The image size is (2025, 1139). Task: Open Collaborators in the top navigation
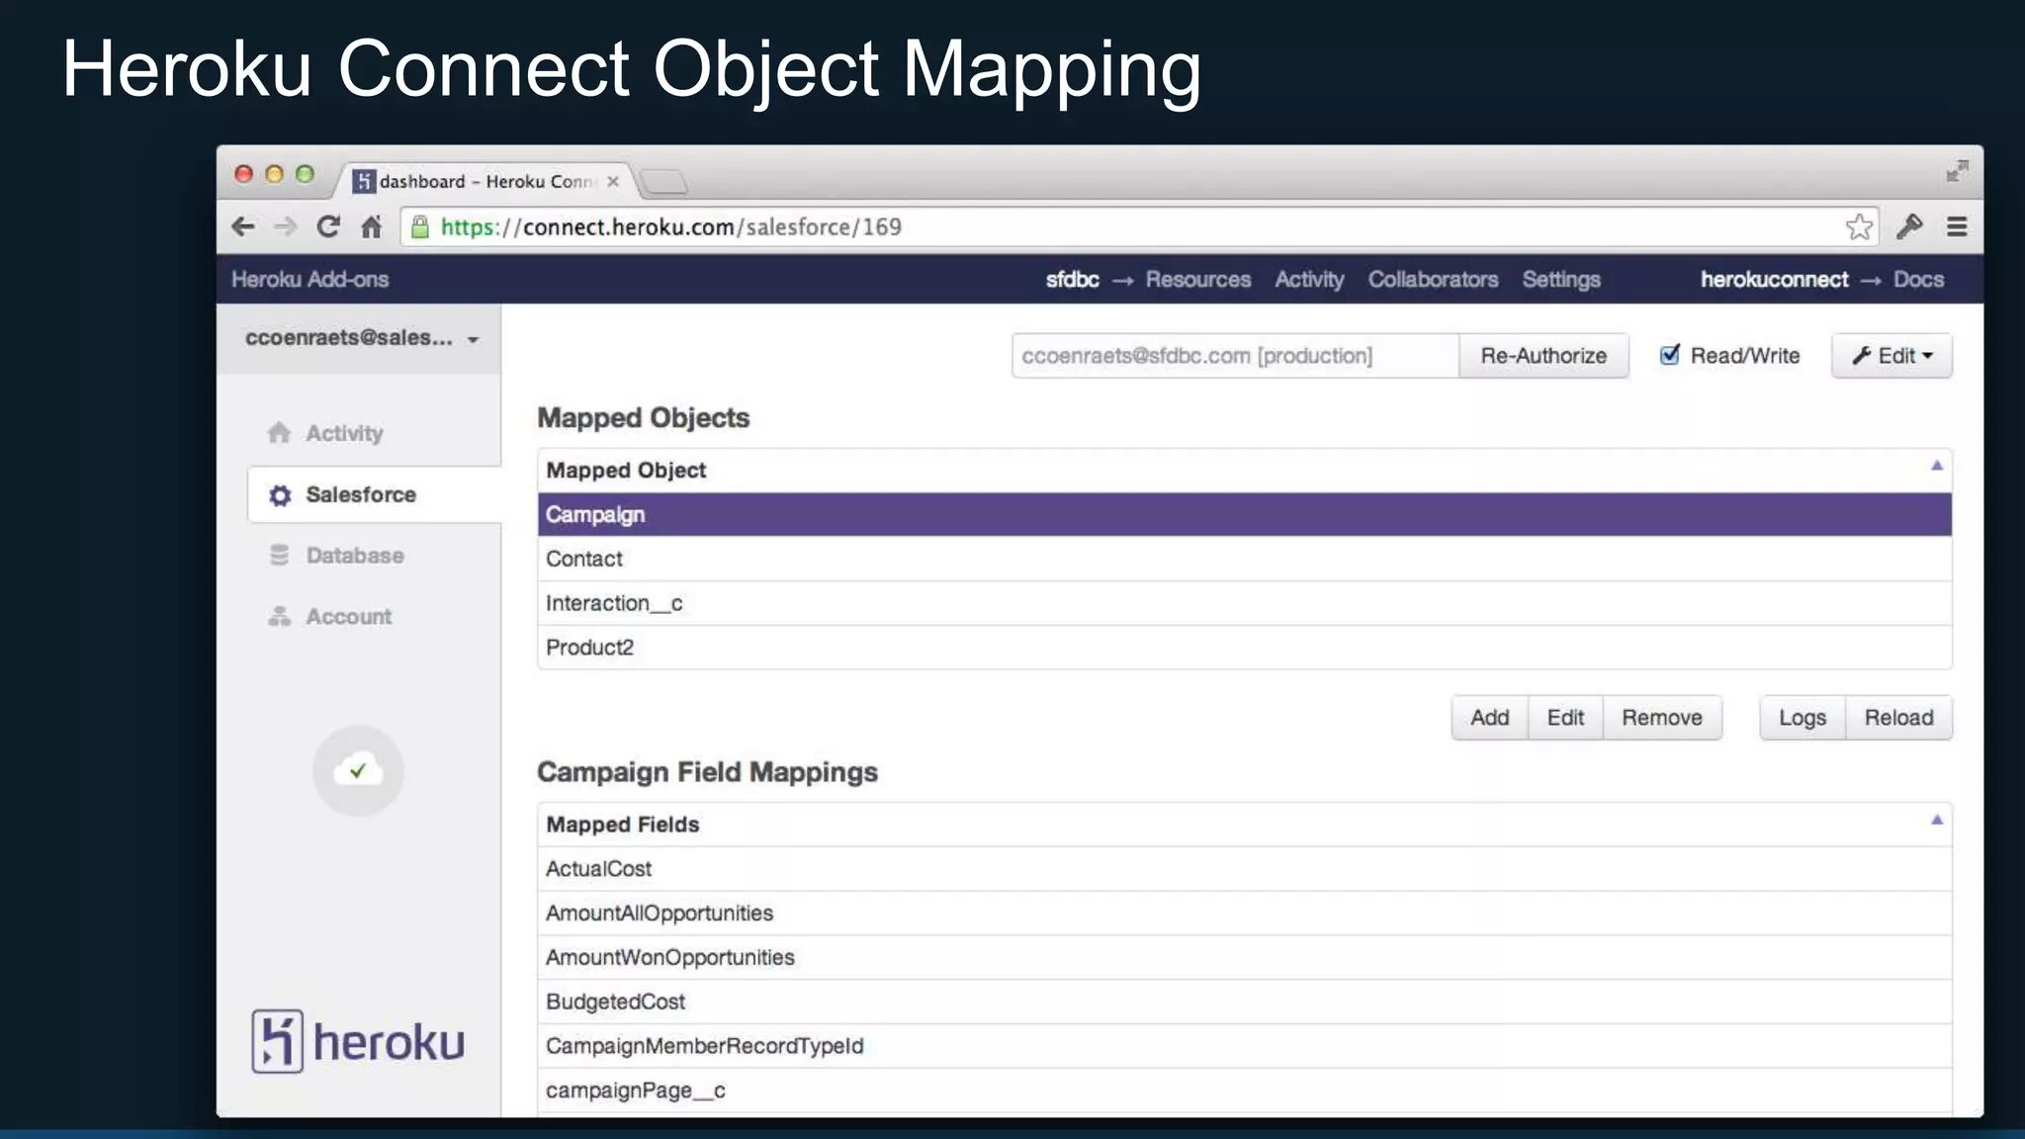(x=1433, y=280)
